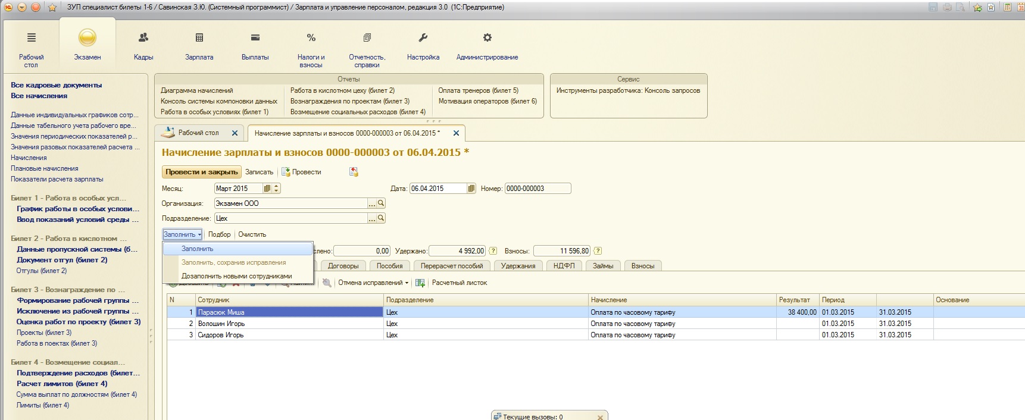
Task: Open the Все начисления link
Action: [x=39, y=96]
